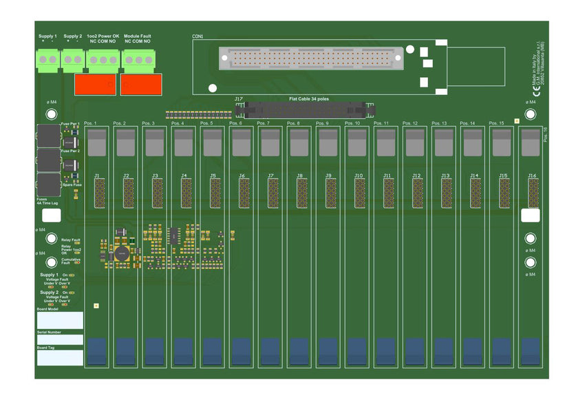The height and width of the screenshot is (404, 585).
Task: Click the Fuse Pwr 1 fuse holder
Action: (x=49, y=136)
